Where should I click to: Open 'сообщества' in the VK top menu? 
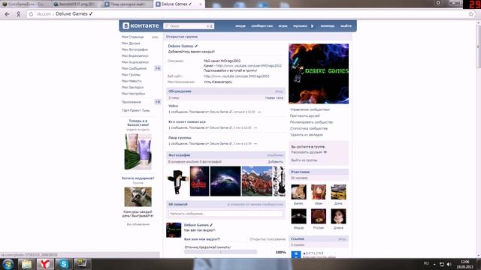(262, 26)
